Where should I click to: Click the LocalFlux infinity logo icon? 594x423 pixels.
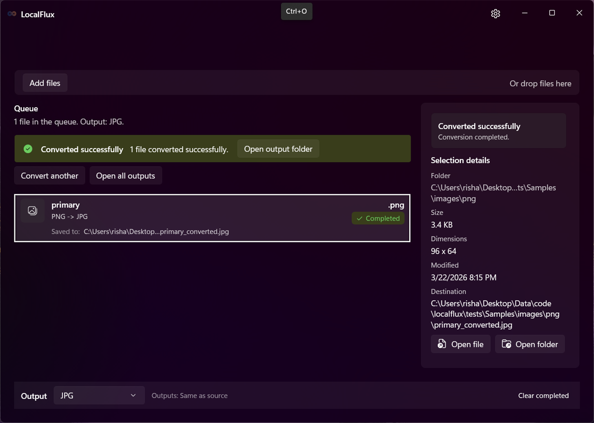click(12, 14)
